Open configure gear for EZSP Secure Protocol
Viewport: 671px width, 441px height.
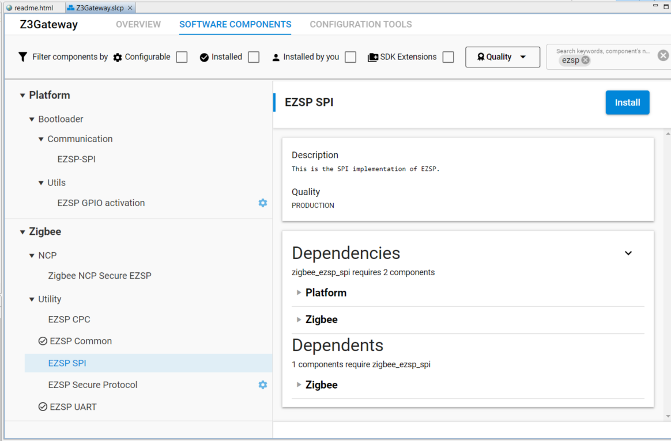pyautogui.click(x=263, y=385)
